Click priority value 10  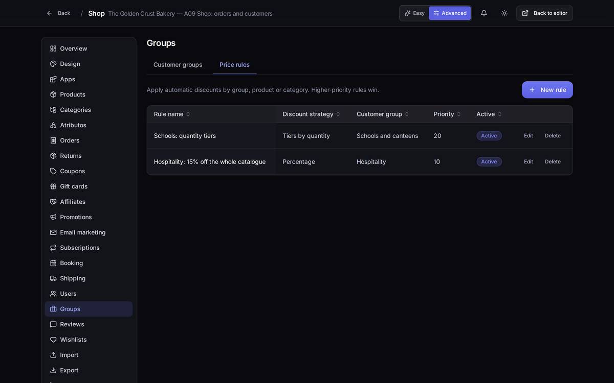click(437, 162)
